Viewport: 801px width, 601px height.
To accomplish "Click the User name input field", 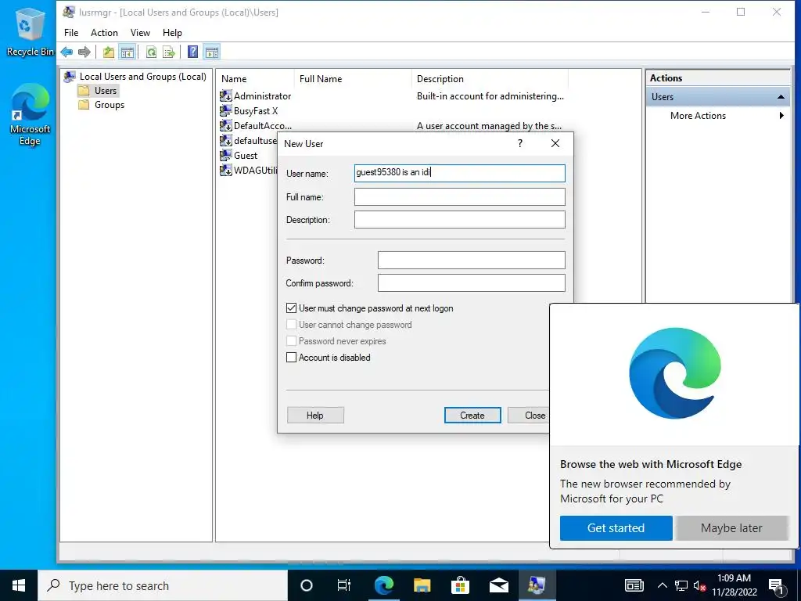I will (460, 173).
